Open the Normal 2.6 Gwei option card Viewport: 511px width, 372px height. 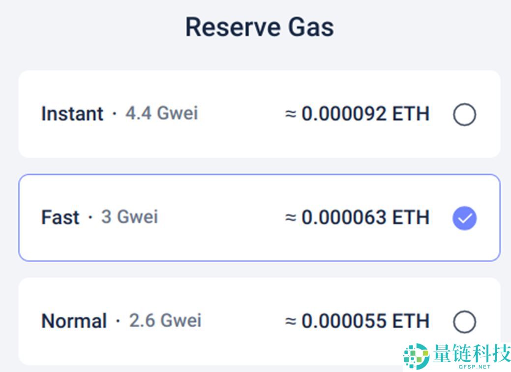click(221, 321)
